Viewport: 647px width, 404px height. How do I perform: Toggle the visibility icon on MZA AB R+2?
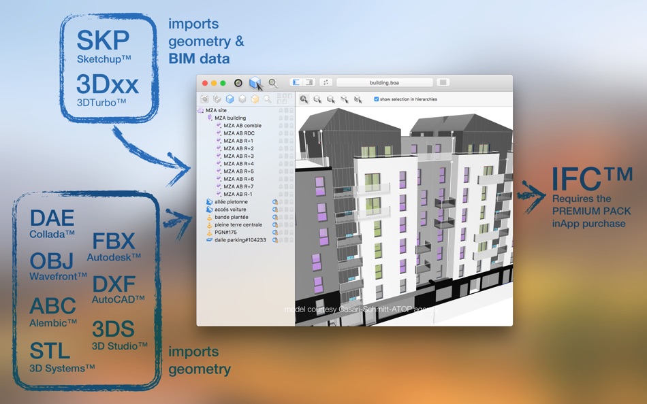(x=281, y=148)
